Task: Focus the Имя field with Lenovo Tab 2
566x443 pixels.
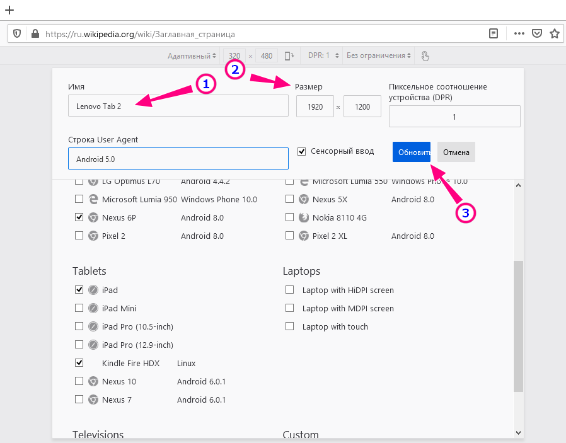Action: 178,106
